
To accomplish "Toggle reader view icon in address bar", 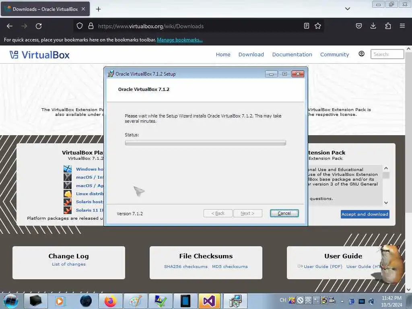I will [x=306, y=26].
